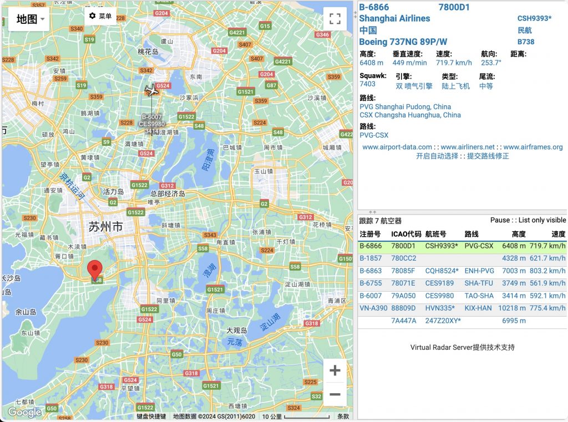Sort list by 高度 column header
This screenshot has height=422, width=568.
pyautogui.click(x=518, y=234)
